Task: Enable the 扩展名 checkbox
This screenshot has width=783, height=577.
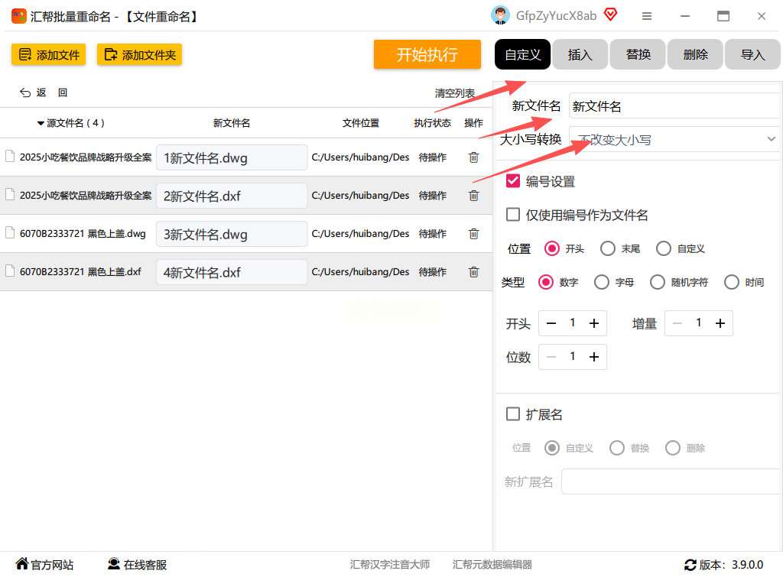Action: point(513,413)
